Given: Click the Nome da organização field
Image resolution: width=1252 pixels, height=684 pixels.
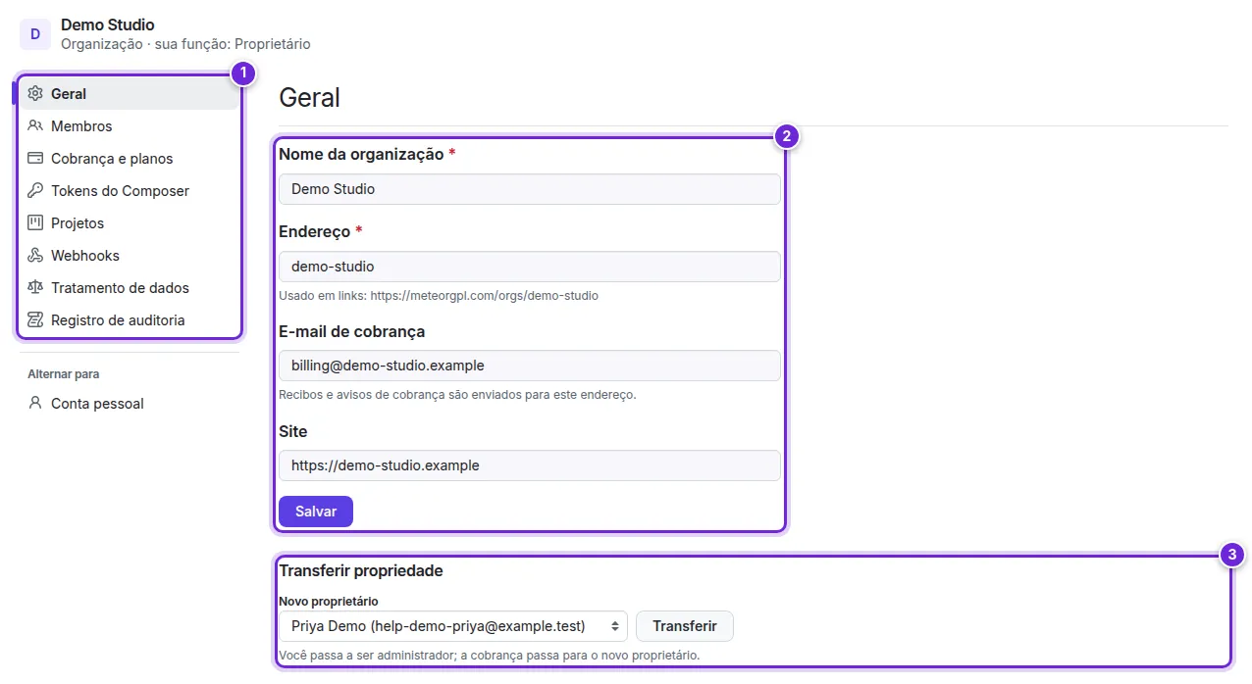Looking at the screenshot, I should [530, 189].
